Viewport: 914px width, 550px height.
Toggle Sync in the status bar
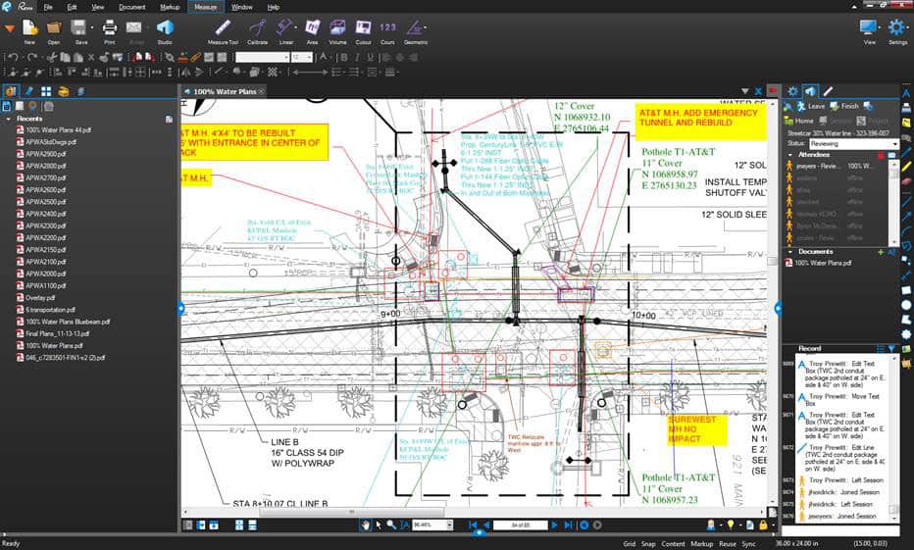click(749, 543)
